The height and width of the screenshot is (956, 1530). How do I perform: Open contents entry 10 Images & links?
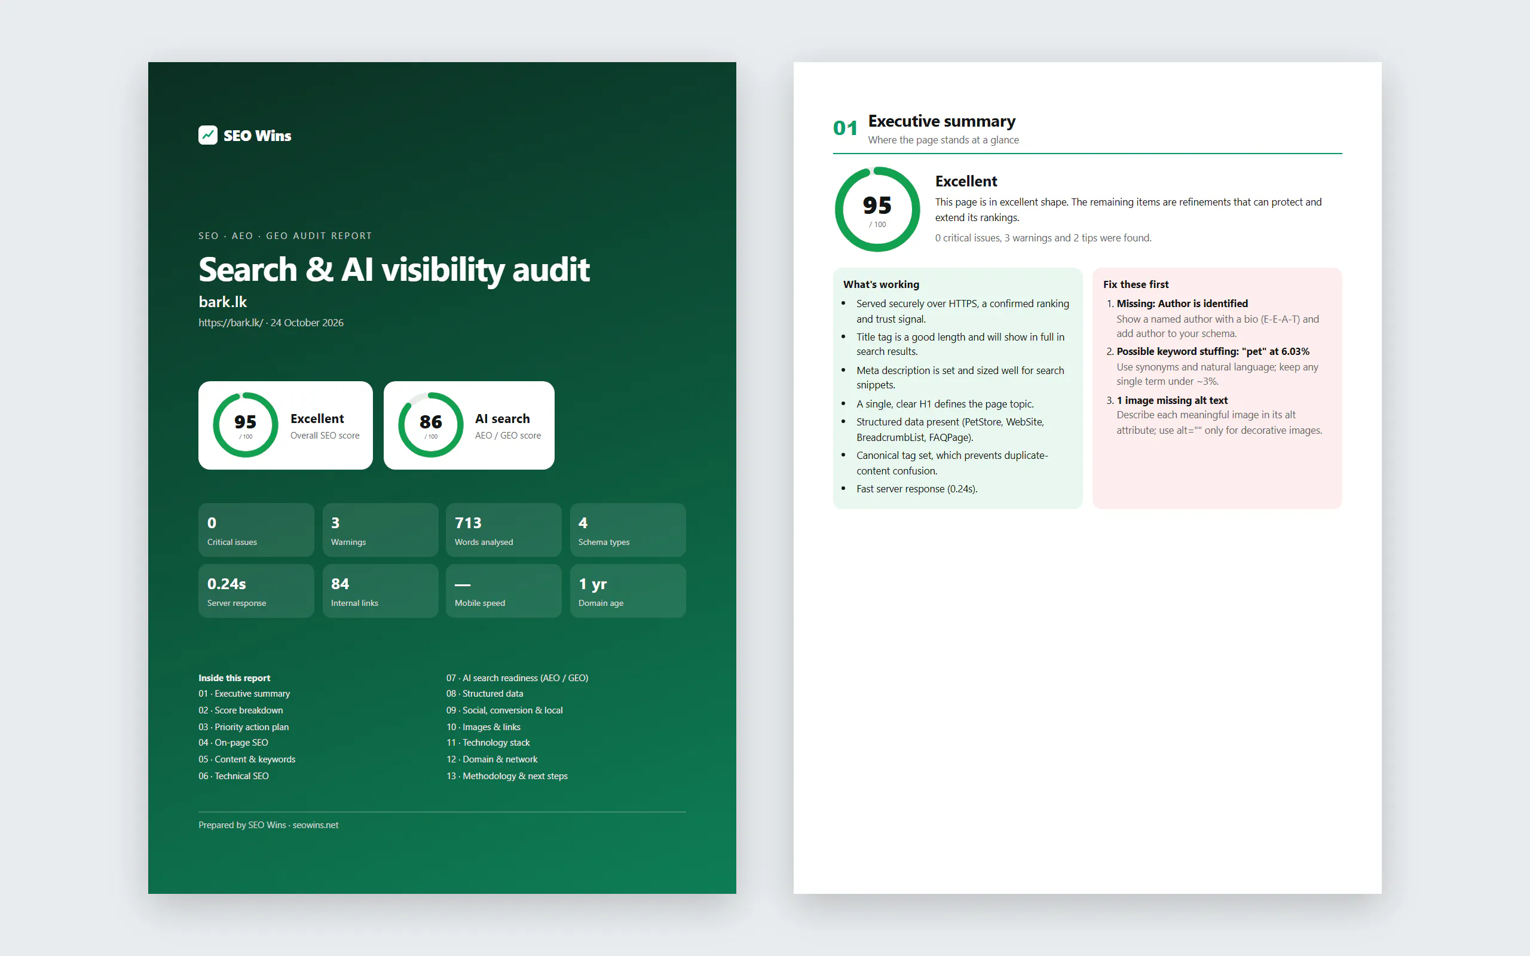point(484,727)
